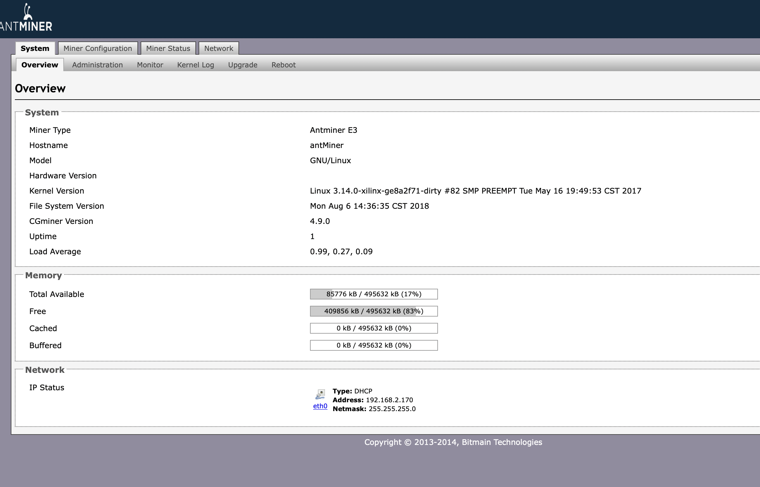This screenshot has width=760, height=487.
Task: Click the Netmask 255.255.255.0 line
Action: click(x=374, y=409)
